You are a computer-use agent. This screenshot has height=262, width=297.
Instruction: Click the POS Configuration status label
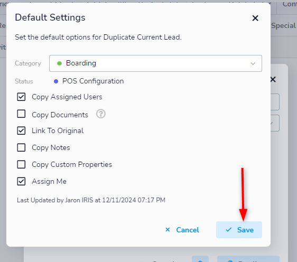pos(93,81)
